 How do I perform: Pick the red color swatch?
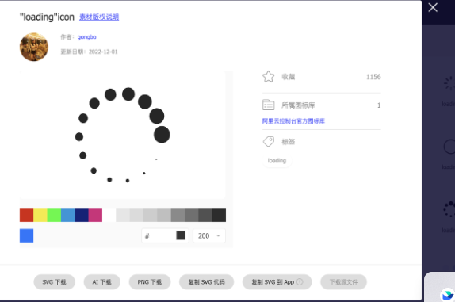[x=26, y=216]
